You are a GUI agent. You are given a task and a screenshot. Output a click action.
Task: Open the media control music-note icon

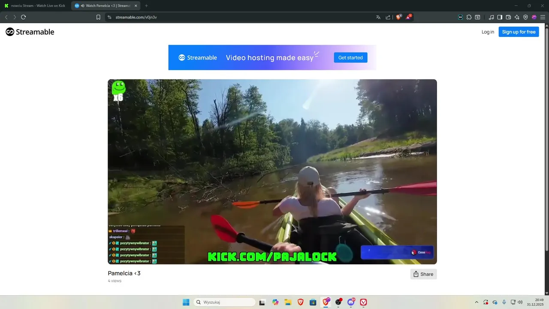pos(492,17)
